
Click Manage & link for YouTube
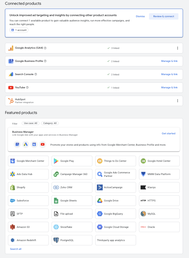tap(169, 87)
